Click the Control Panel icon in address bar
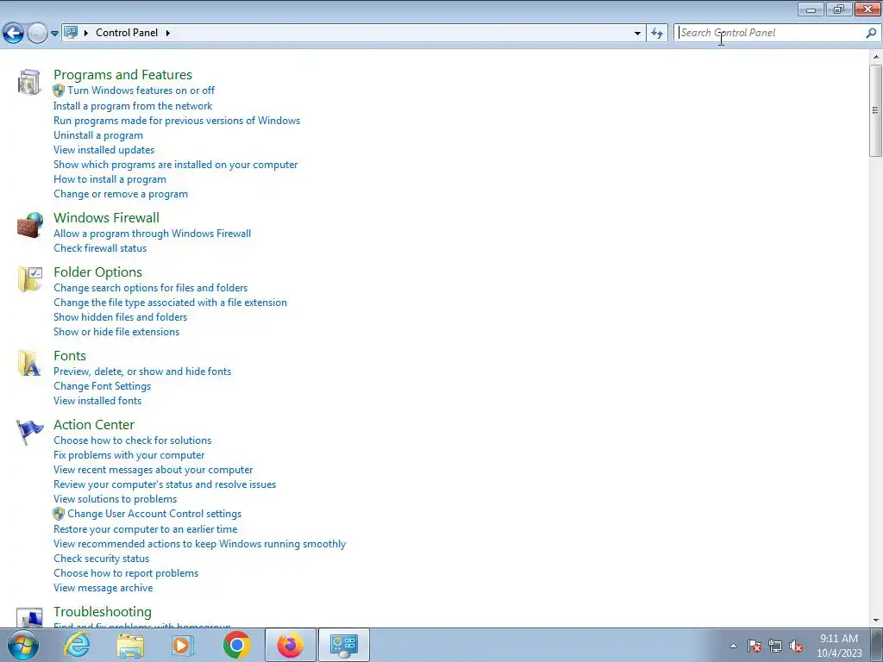Image resolution: width=883 pixels, height=662 pixels. click(x=71, y=32)
